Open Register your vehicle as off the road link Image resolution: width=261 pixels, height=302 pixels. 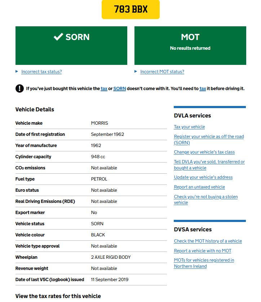(209, 139)
